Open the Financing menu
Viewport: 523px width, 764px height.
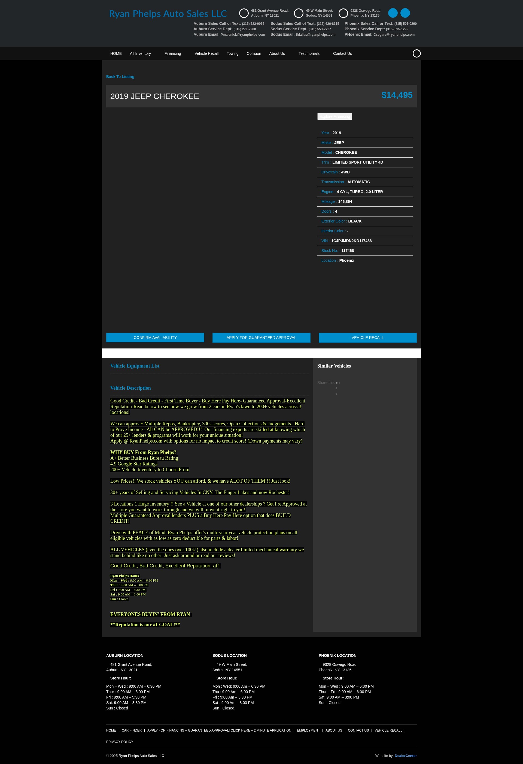click(x=172, y=54)
